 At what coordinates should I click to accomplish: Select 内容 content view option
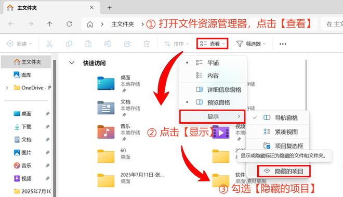[213, 75]
